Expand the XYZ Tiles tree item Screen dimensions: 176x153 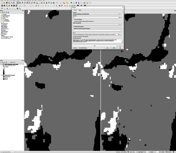click(1, 34)
